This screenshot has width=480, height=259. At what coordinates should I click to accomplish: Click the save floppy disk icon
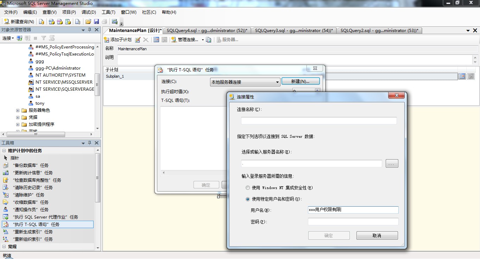[96, 22]
